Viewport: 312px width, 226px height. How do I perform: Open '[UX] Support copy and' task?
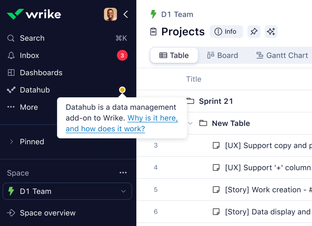pos(268,145)
